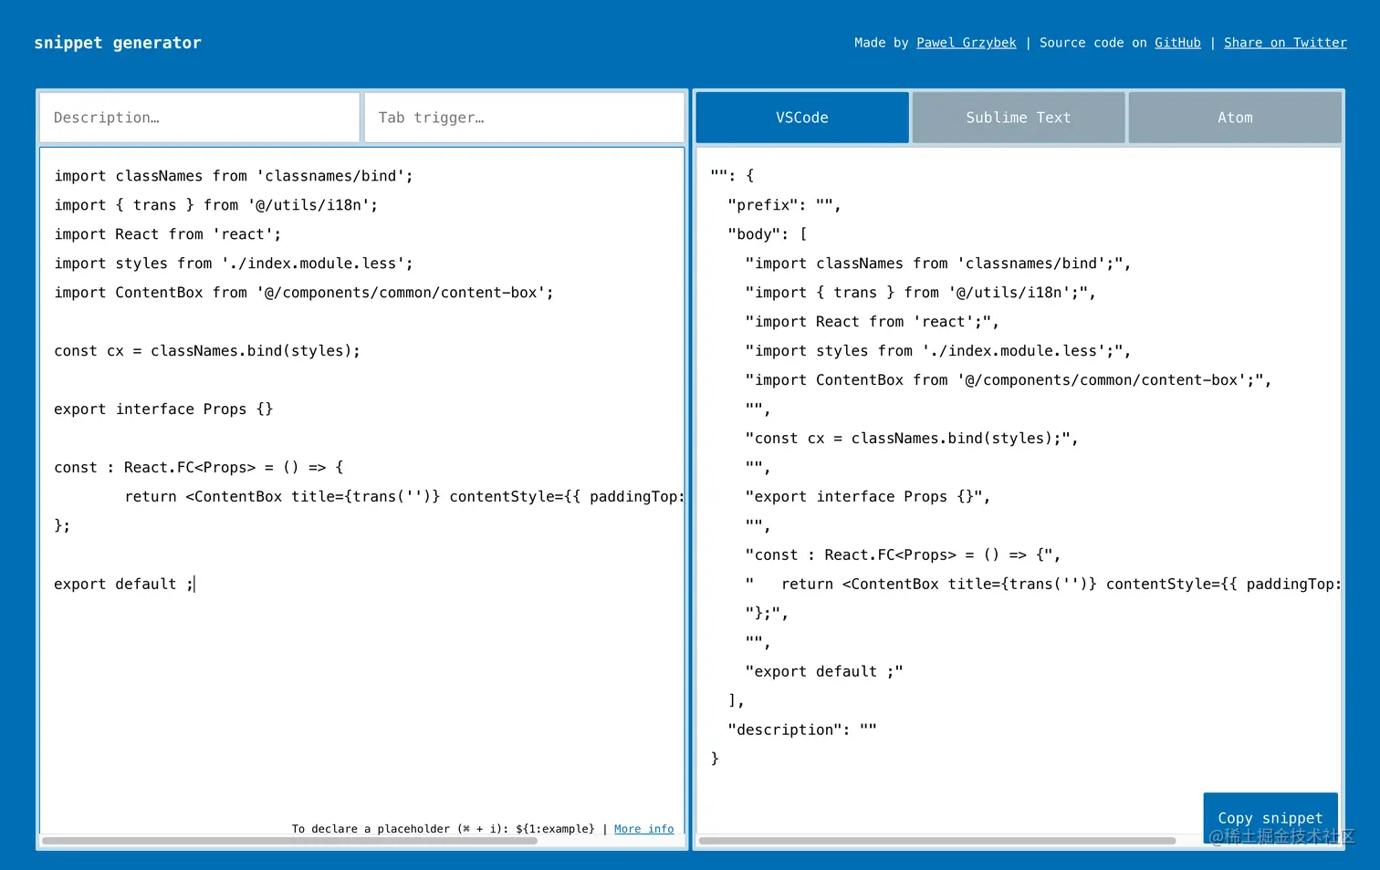Click editor line "const cx = classNames.bind(styles);"
Viewport: 1380px width, 870px height.
point(207,351)
